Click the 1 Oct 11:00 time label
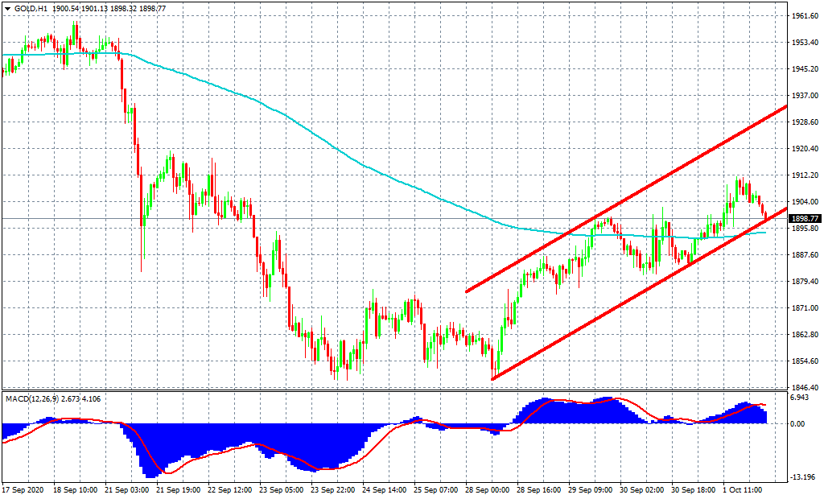The width and height of the screenshot is (824, 499). point(743,489)
